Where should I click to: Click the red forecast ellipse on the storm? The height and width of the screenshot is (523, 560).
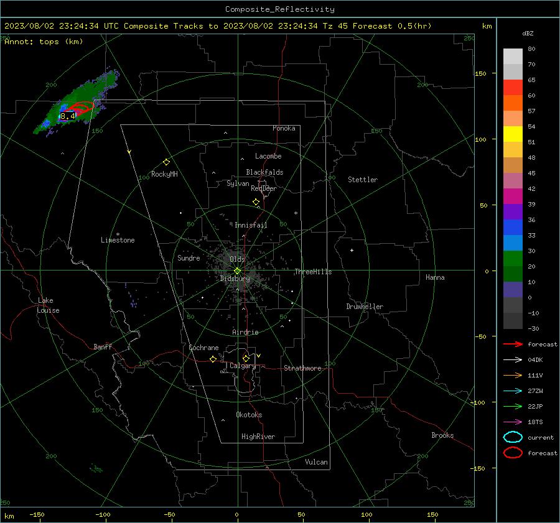79,108
